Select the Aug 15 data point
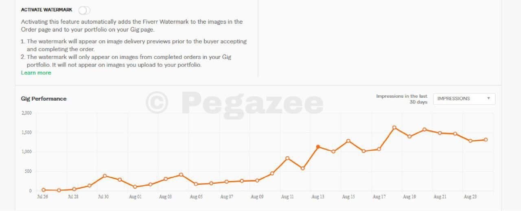The image size is (521, 211). (x=348, y=141)
